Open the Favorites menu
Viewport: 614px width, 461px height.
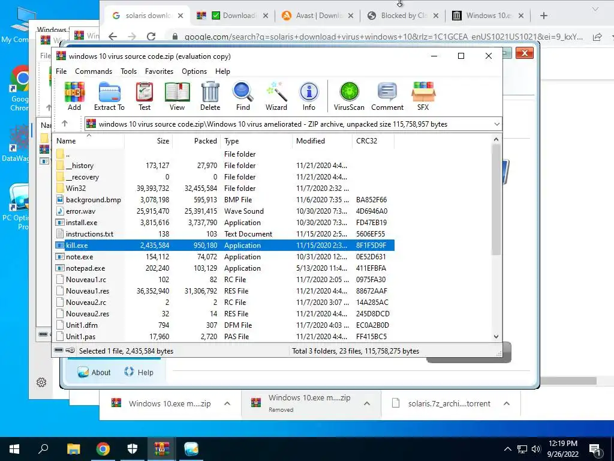coord(159,71)
